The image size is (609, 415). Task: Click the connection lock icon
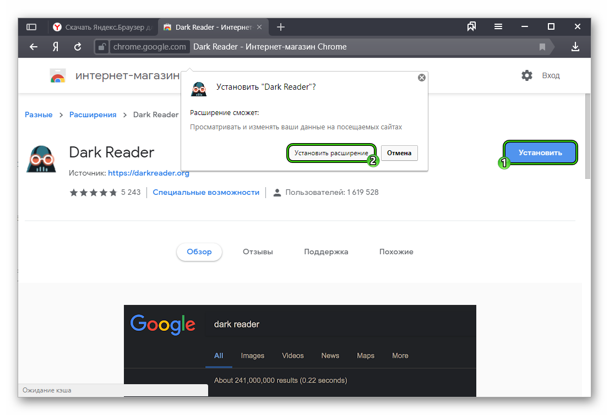(x=102, y=47)
